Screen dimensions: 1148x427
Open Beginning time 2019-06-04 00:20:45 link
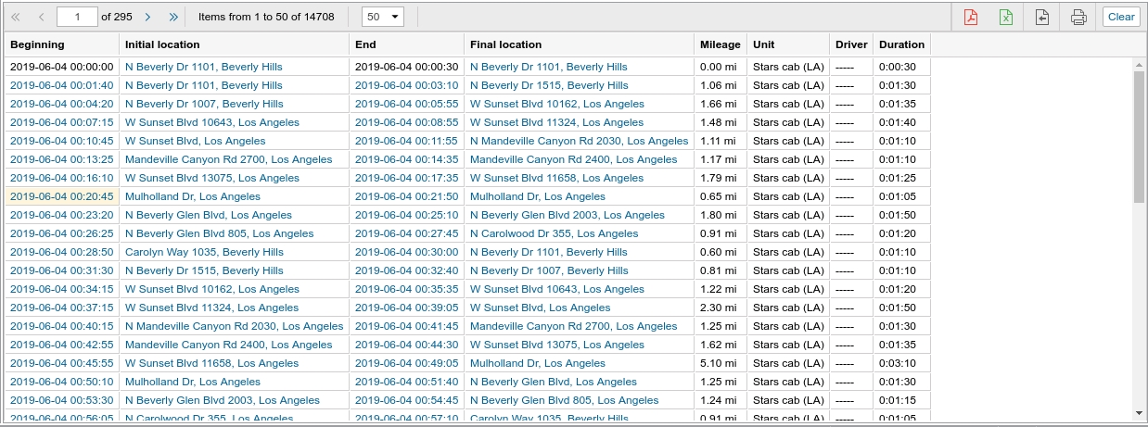[61, 196]
